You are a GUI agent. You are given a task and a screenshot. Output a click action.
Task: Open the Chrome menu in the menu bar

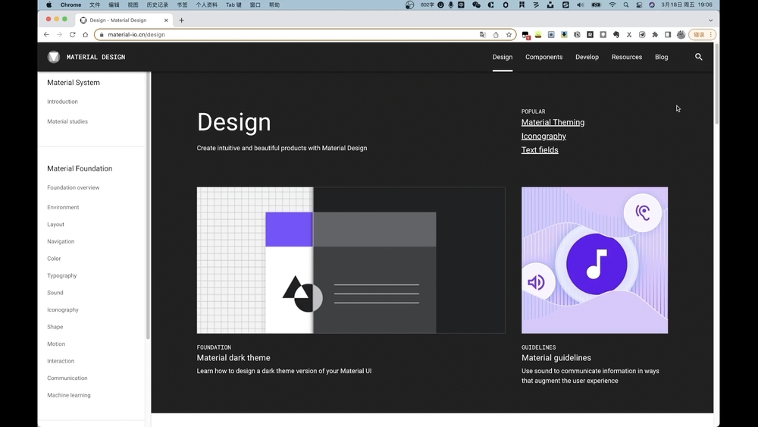70,5
